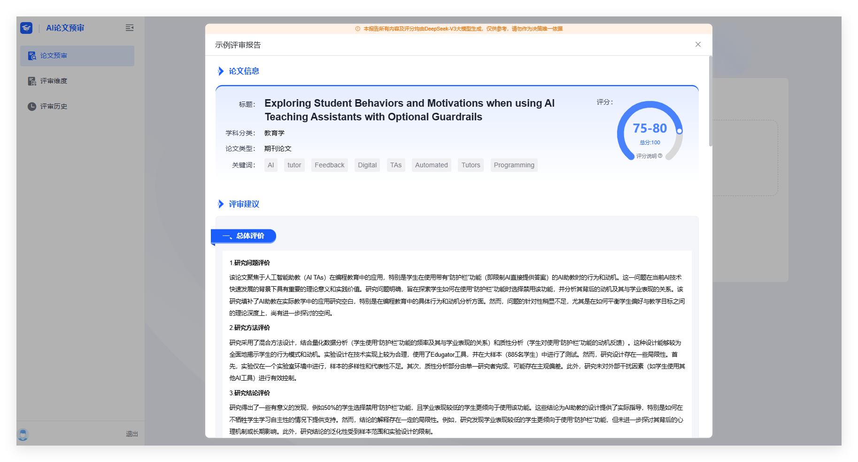Collapse the sidebar with the menu fold icon
This screenshot has width=858, height=462.
pos(130,28)
